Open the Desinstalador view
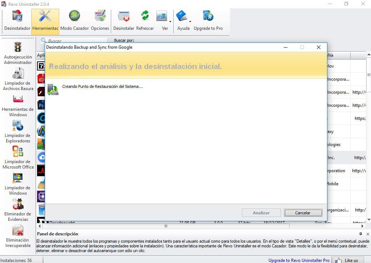This screenshot has height=263, width=371. (17, 21)
